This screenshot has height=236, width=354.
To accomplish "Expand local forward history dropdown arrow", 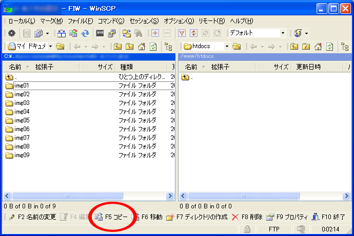I will pos(104,47).
